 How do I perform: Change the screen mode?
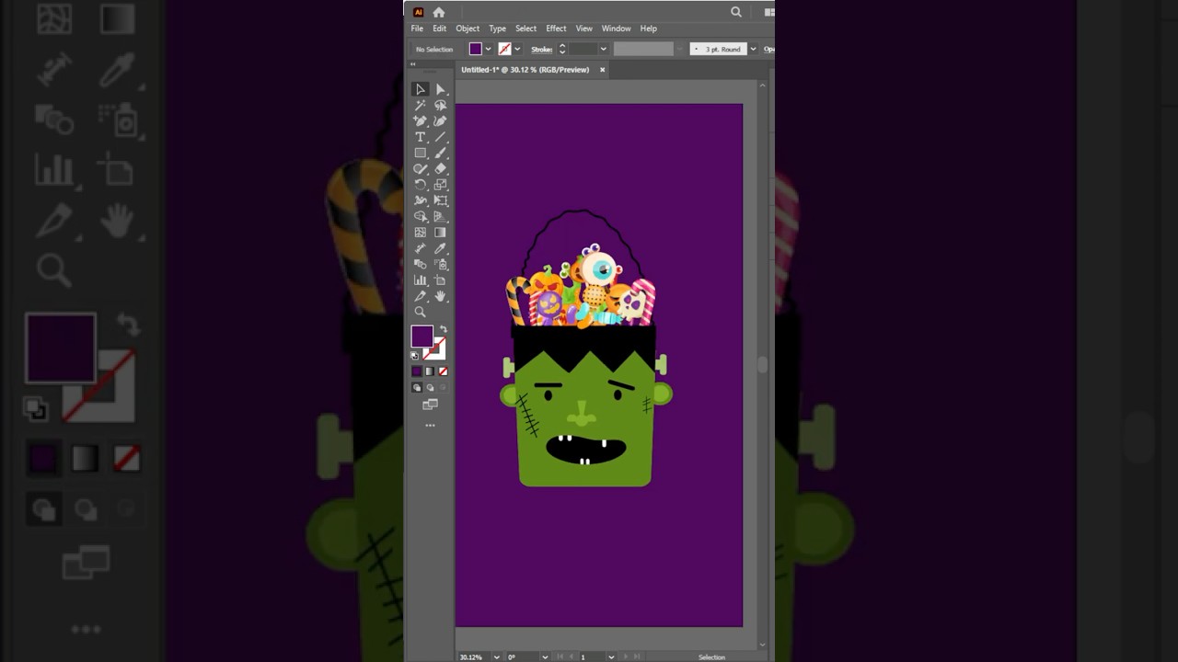[430, 405]
